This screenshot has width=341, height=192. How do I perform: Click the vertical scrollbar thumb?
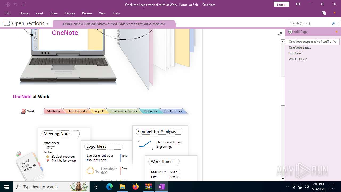(283, 91)
